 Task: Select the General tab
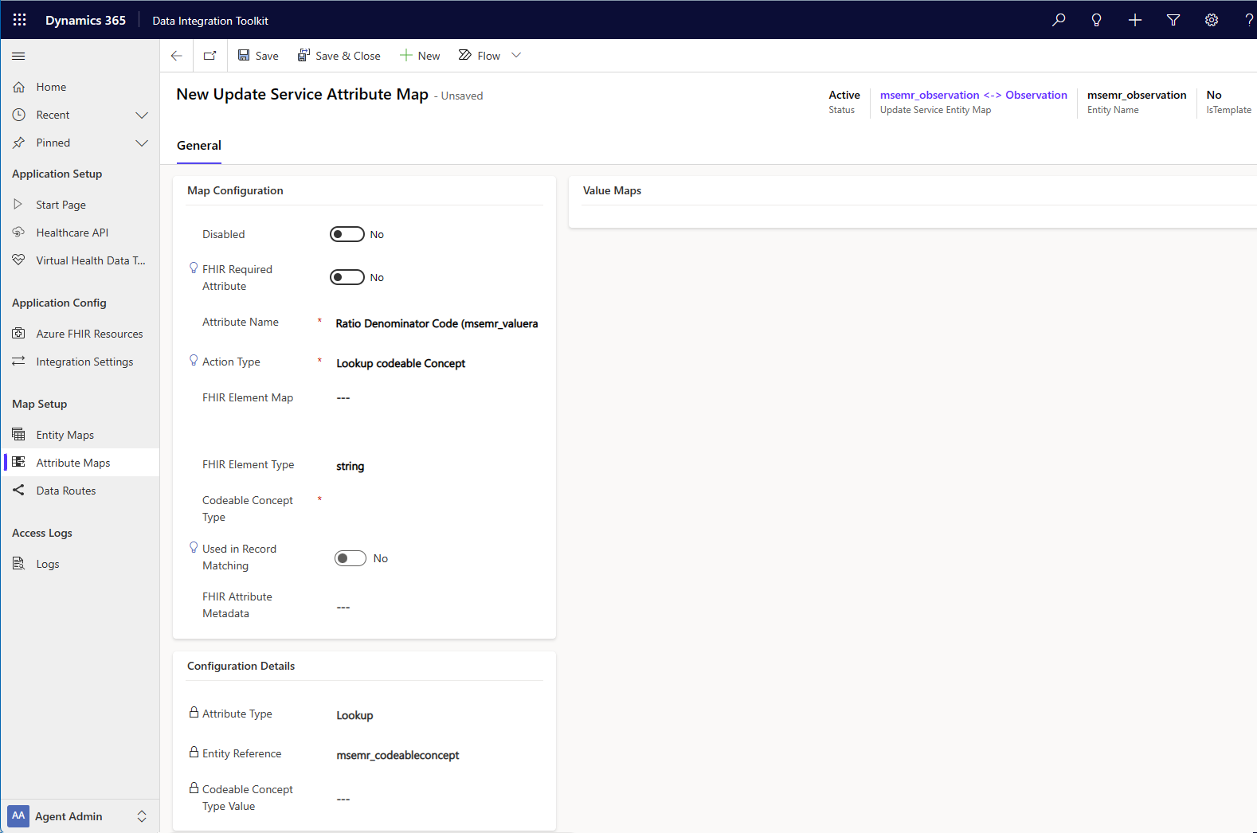point(199,146)
